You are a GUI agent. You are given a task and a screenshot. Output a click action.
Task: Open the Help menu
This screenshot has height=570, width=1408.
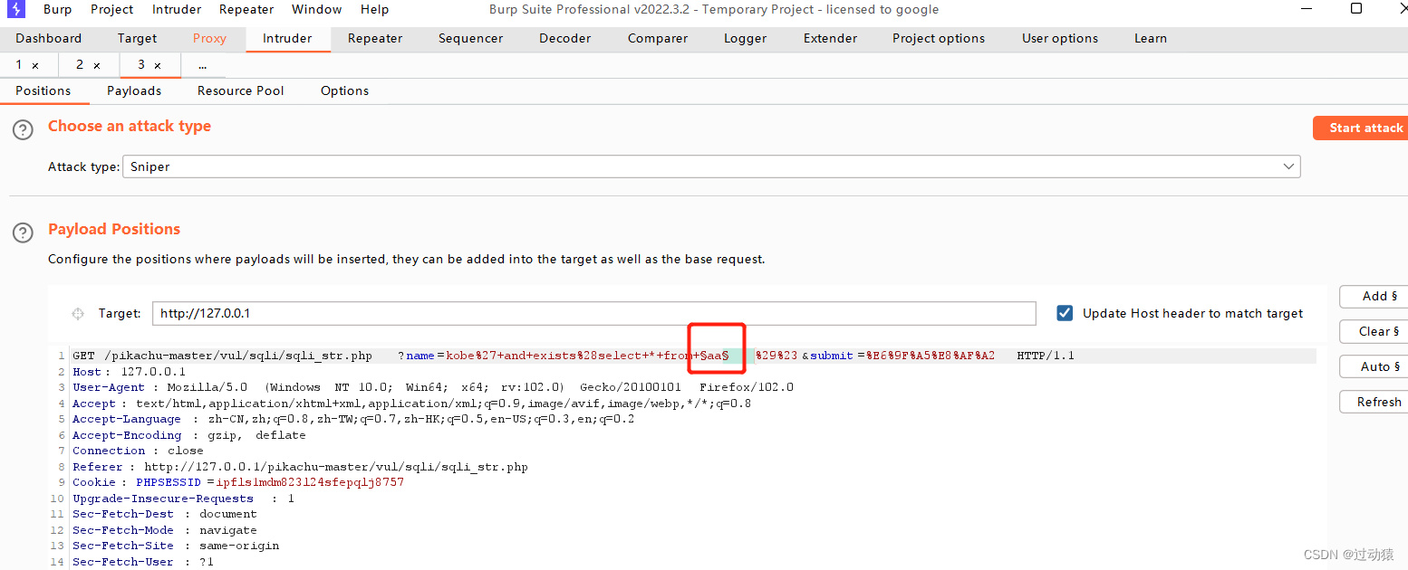pos(374,9)
